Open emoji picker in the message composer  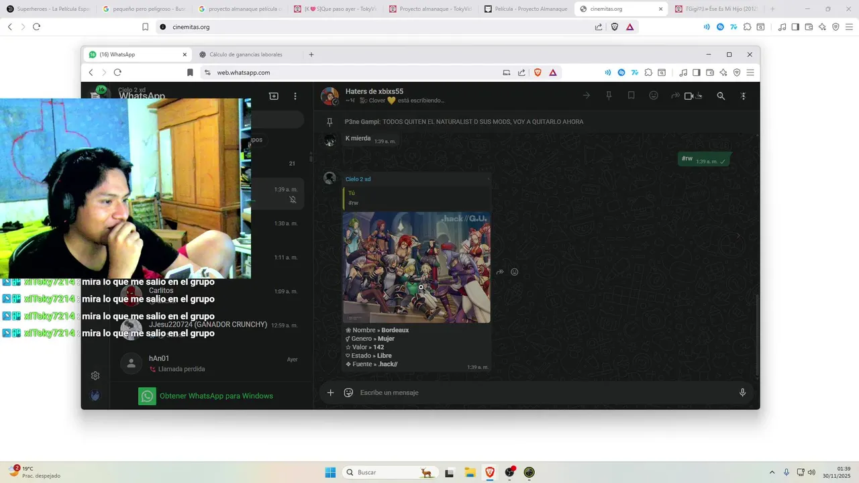(x=348, y=392)
